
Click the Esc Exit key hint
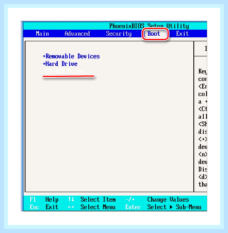[44, 207]
